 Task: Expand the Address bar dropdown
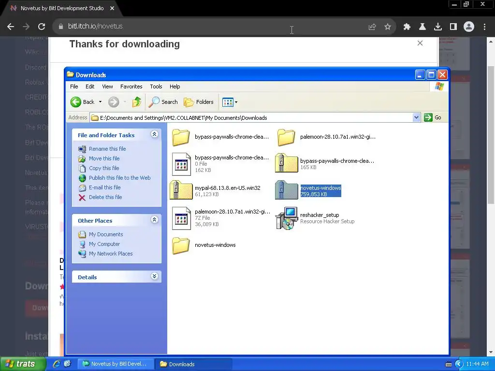pos(416,118)
